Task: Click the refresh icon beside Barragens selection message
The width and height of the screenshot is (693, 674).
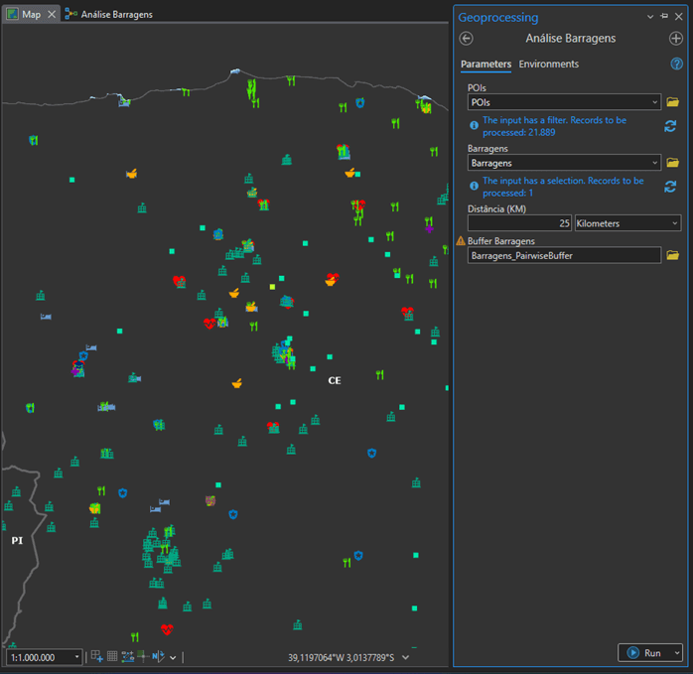Action: [671, 187]
